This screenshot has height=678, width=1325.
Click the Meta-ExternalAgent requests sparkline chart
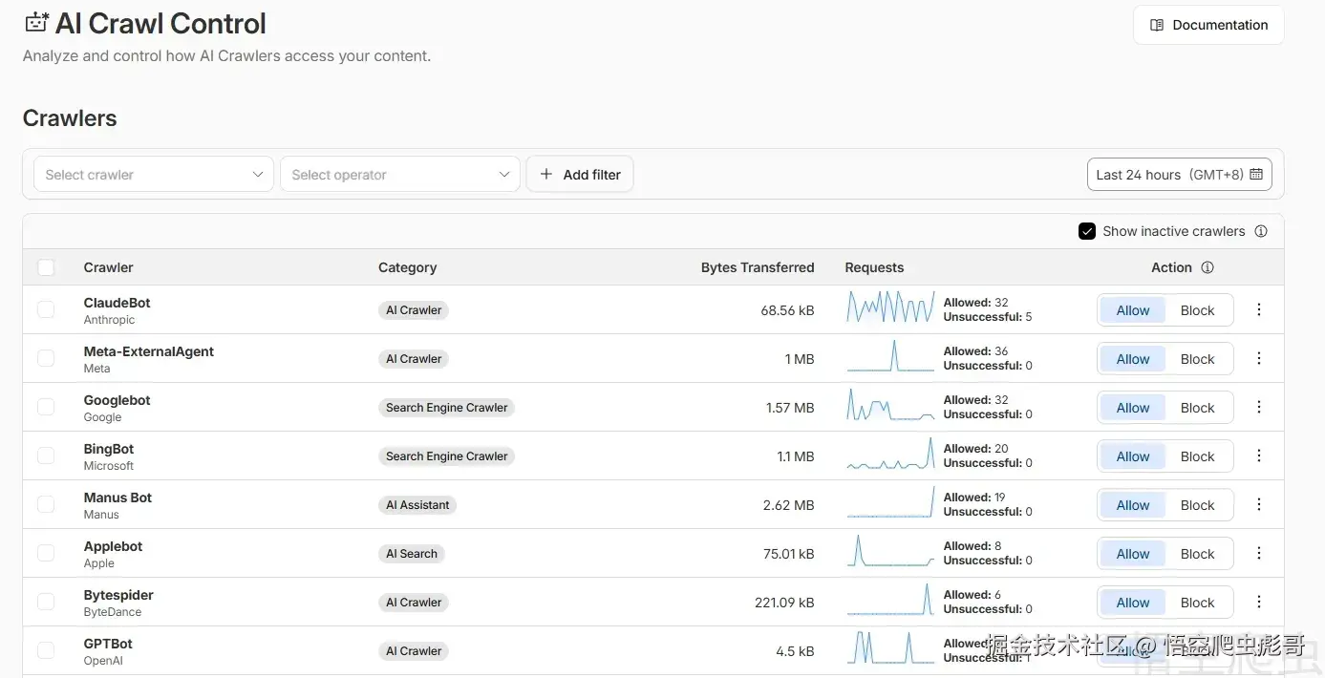tap(890, 357)
